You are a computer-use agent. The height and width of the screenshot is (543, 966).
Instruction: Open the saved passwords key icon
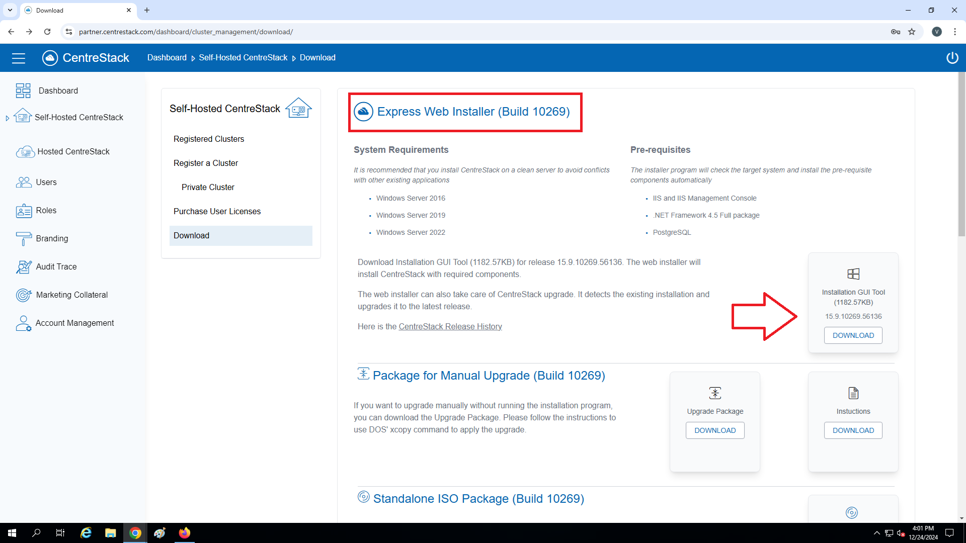[x=896, y=32]
